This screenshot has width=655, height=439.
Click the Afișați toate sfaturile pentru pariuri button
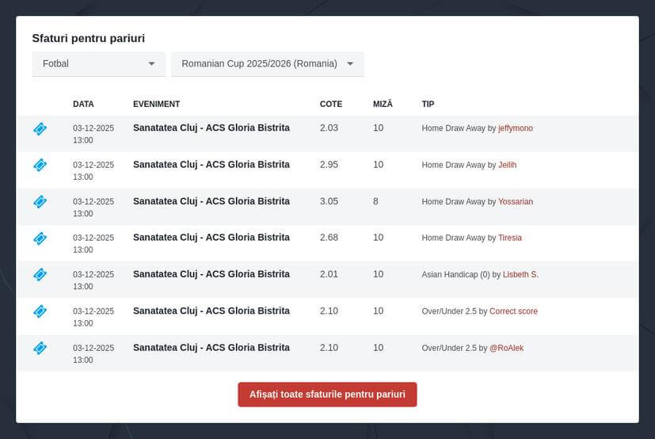pyautogui.click(x=327, y=394)
